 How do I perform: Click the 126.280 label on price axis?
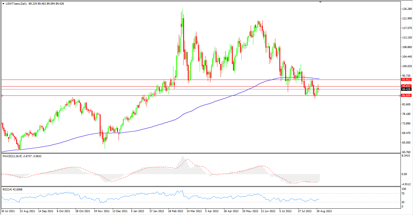[407, 9]
